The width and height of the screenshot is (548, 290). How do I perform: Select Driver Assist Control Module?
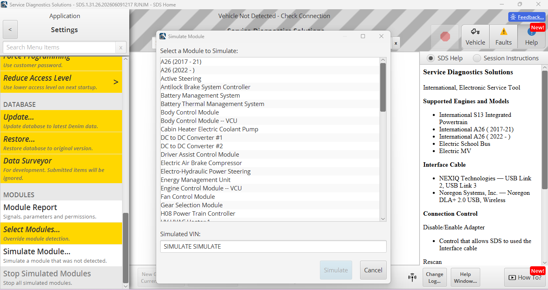[270, 155]
